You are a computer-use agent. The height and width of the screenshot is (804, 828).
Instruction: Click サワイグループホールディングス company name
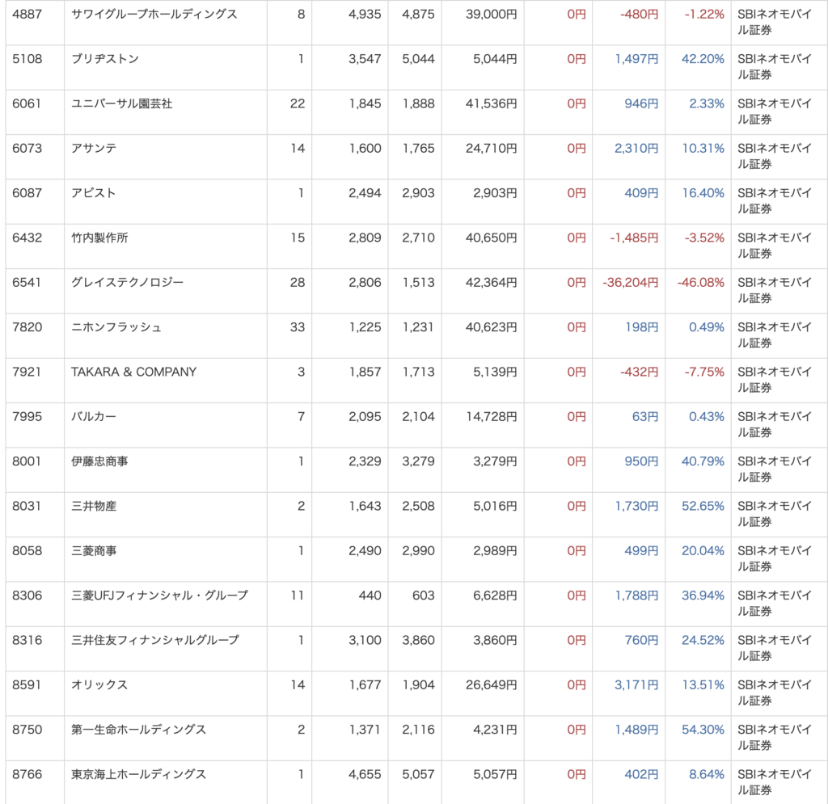pyautogui.click(x=154, y=15)
